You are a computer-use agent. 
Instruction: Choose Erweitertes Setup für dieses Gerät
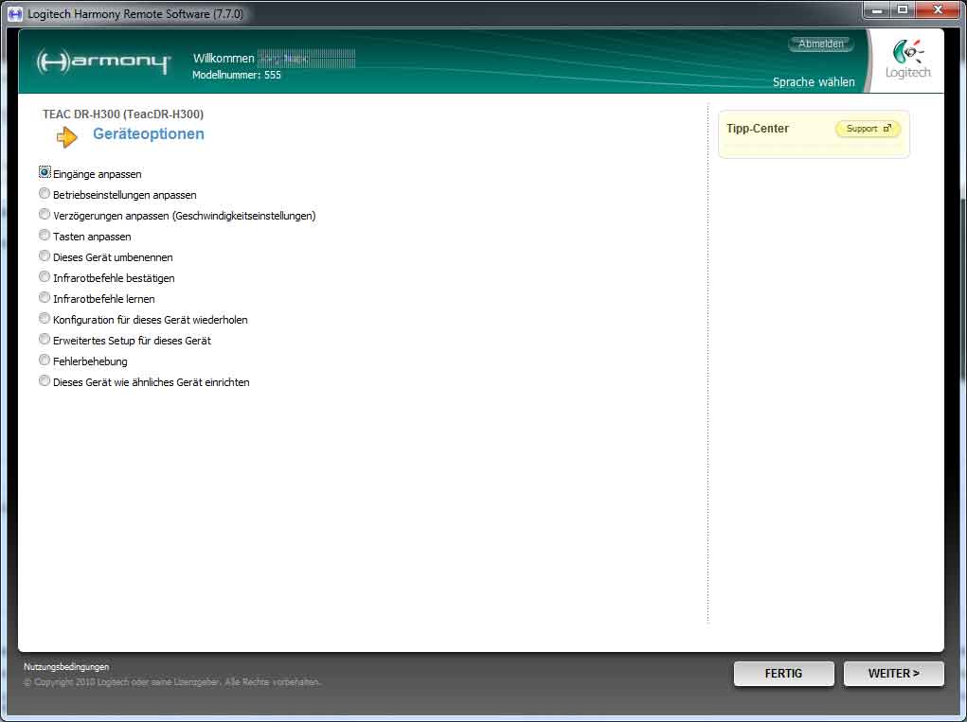point(45,340)
